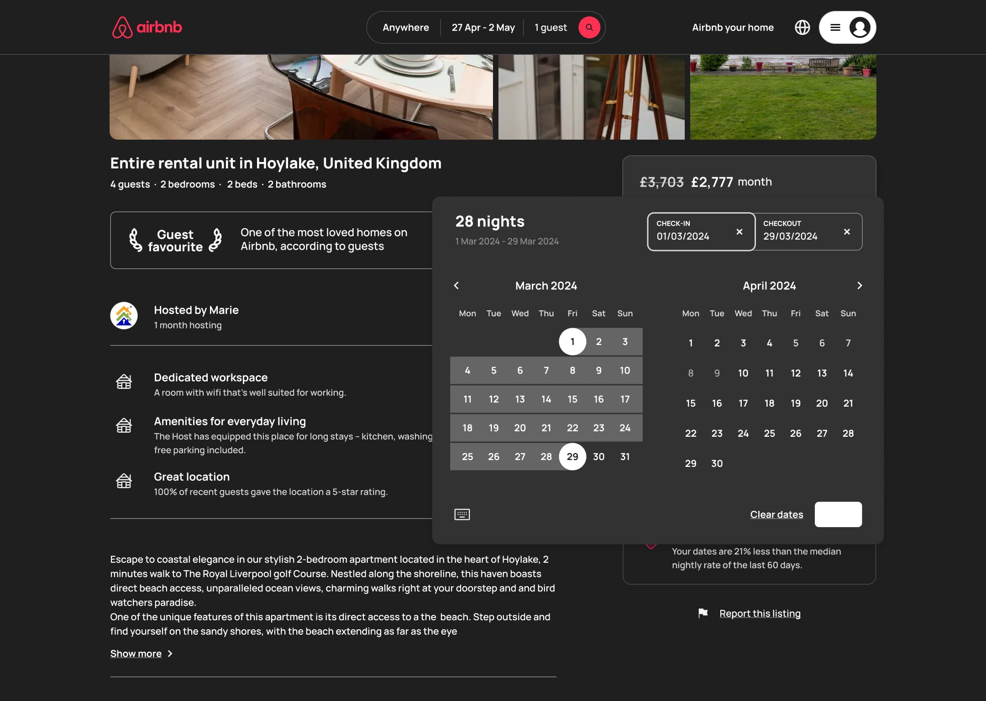Clear the check-in date with X
Screen dimensions: 986x701
739,232
